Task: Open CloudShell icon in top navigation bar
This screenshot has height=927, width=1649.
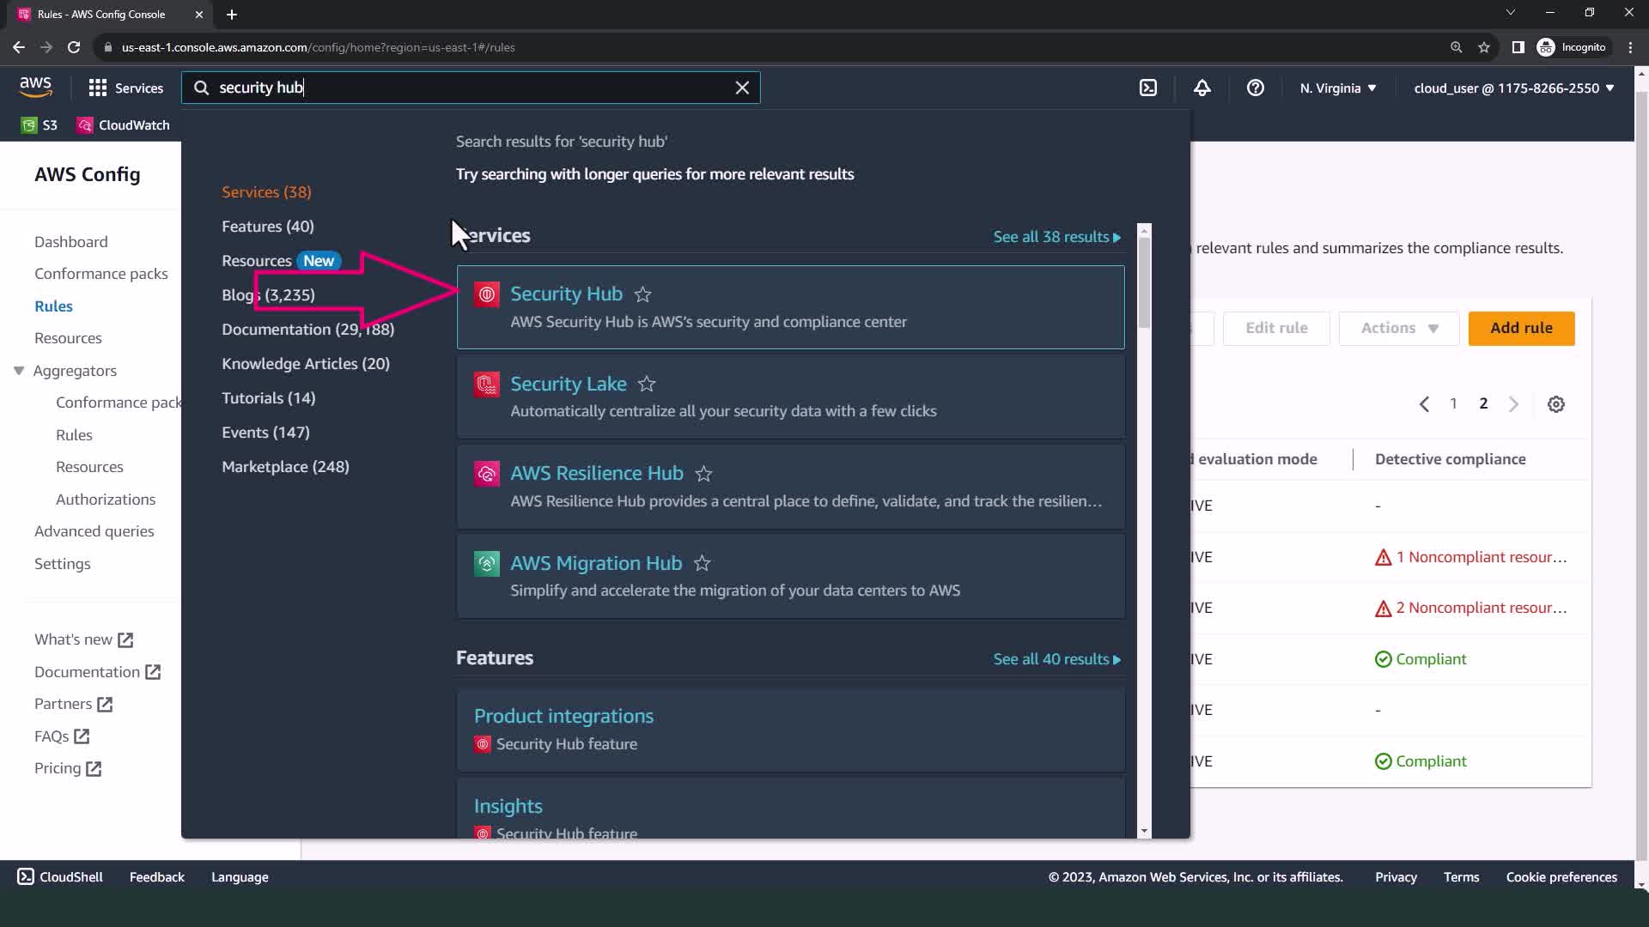Action: [x=1148, y=88]
